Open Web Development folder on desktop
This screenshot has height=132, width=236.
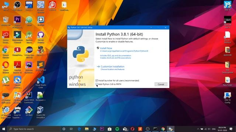(x=228, y=67)
